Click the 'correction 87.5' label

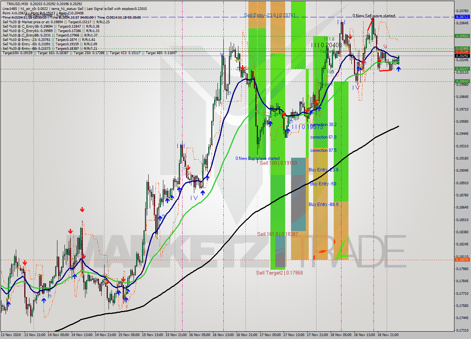point(323,150)
